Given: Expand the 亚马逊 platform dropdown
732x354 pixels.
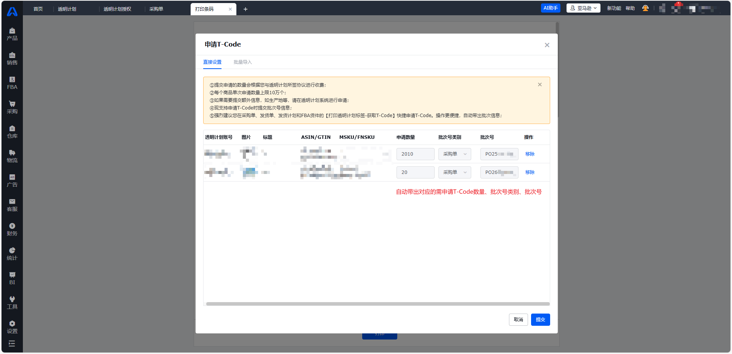Looking at the screenshot, I should coord(583,8).
